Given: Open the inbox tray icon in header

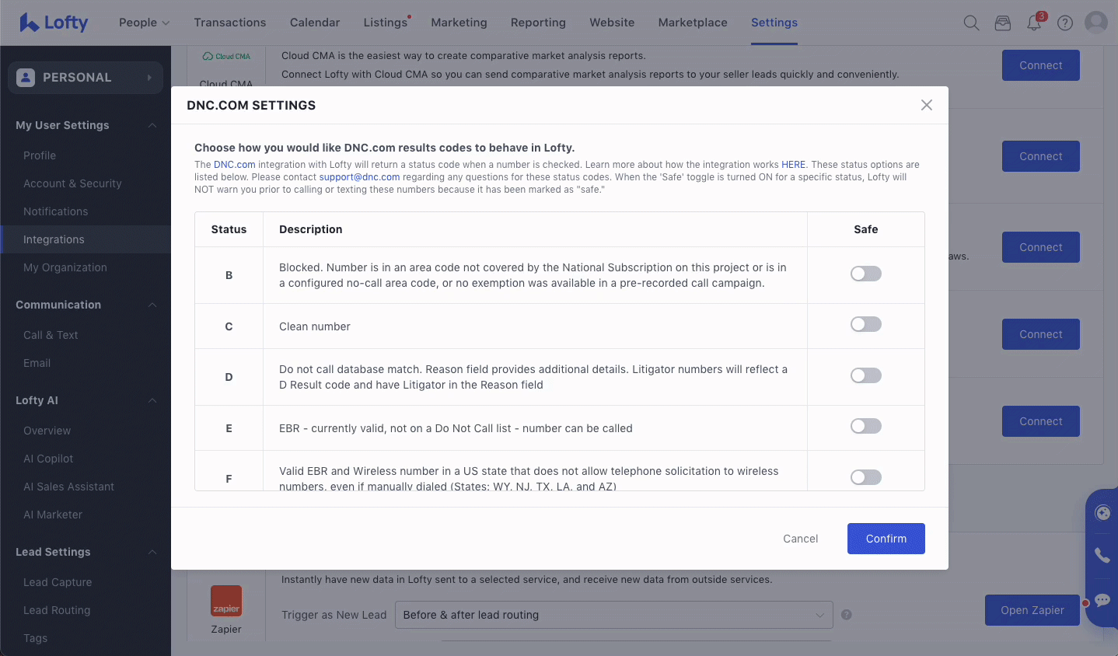Looking at the screenshot, I should 1003,23.
